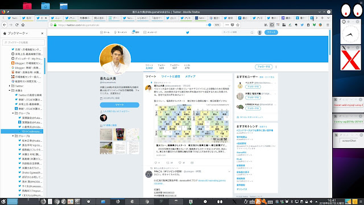Click the profile photo of 喜久山大貴
This screenshot has height=205, width=364.
[x=115, y=59]
